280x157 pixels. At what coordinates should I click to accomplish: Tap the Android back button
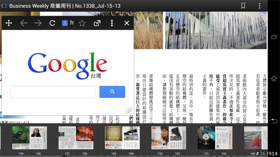click(x=274, y=121)
